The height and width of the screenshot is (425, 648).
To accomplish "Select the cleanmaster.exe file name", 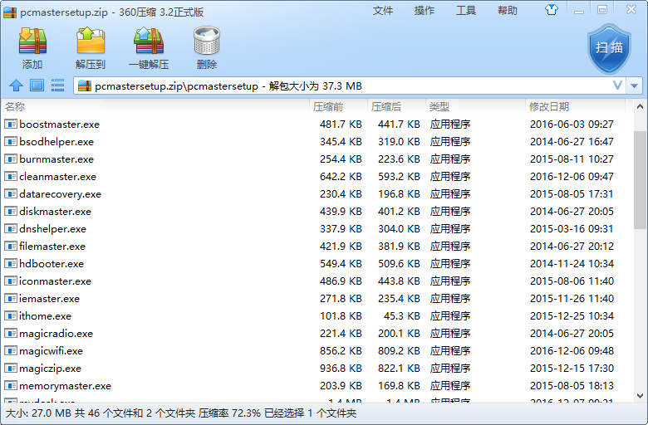I will pos(58,177).
